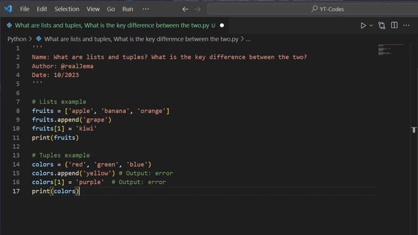418x235 pixels.
Task: Open the File menu
Action: click(25, 9)
